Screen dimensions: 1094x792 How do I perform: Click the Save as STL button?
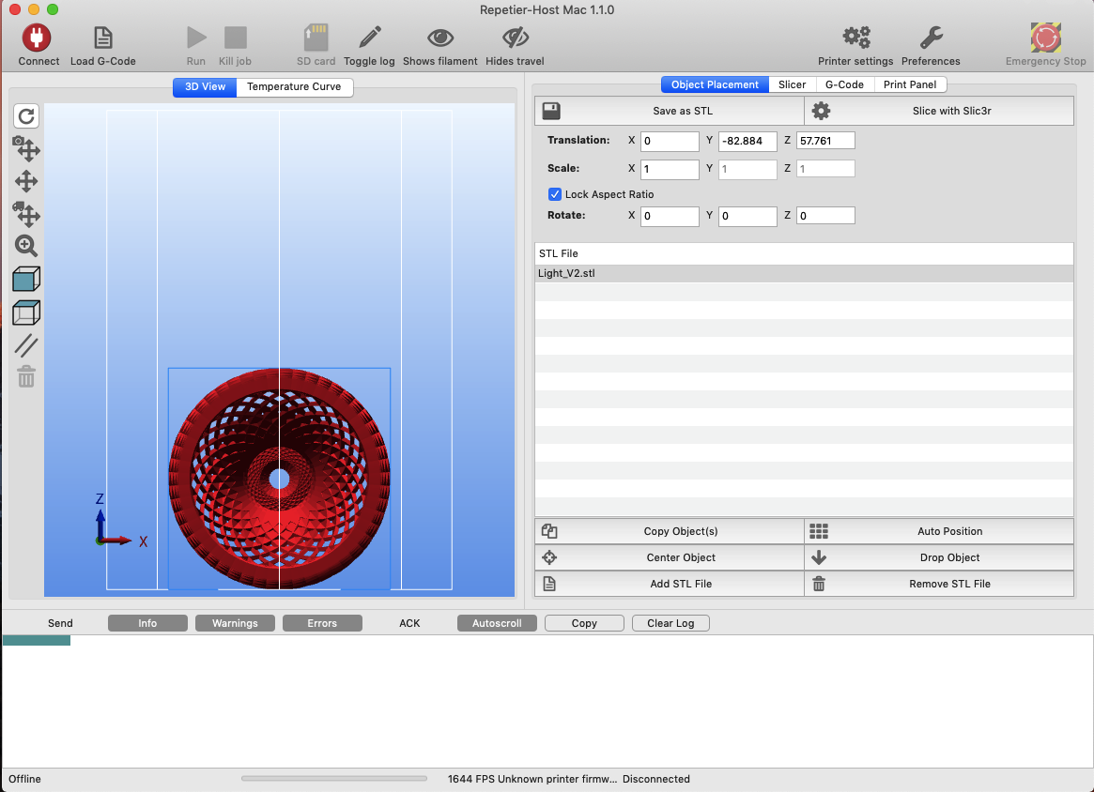[x=670, y=111]
